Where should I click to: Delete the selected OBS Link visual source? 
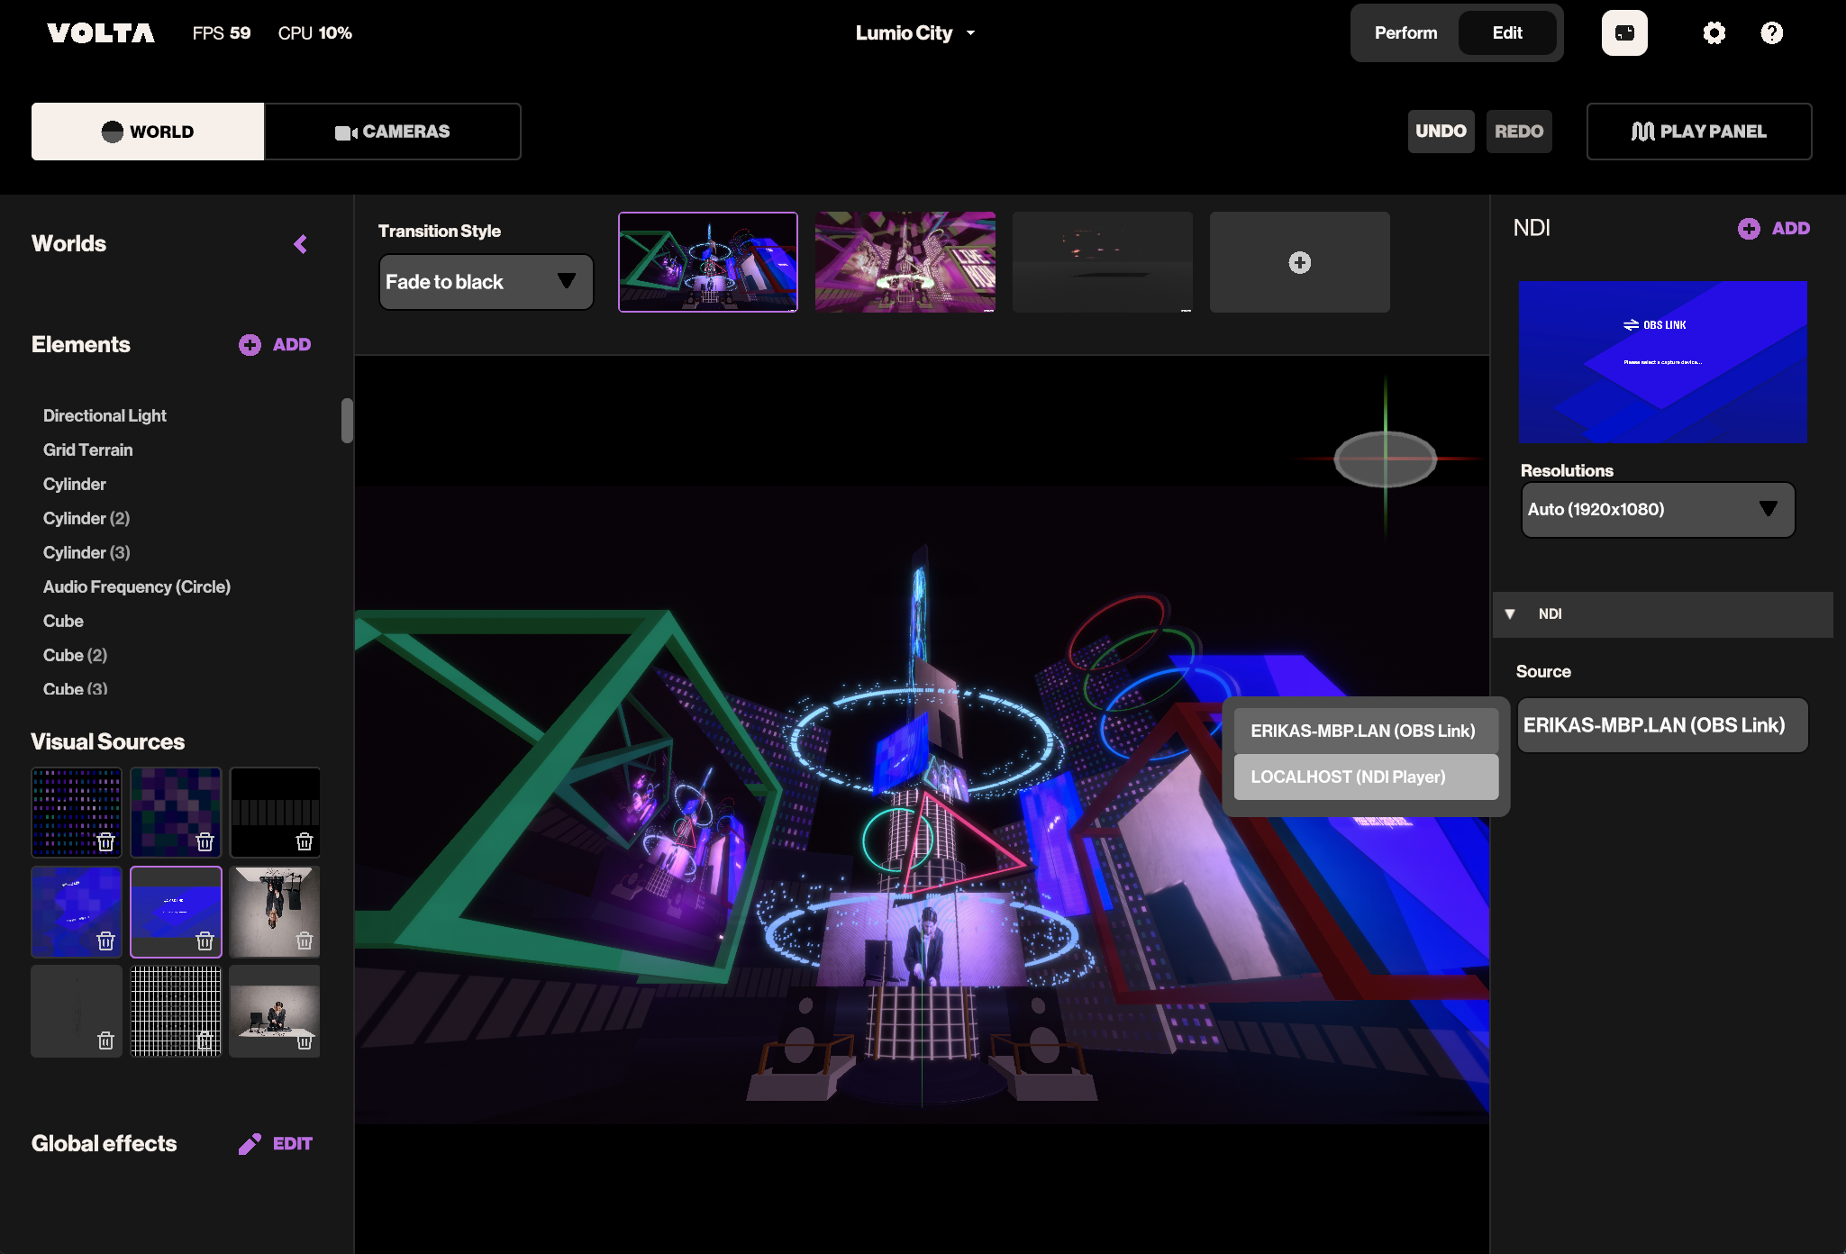pos(205,941)
